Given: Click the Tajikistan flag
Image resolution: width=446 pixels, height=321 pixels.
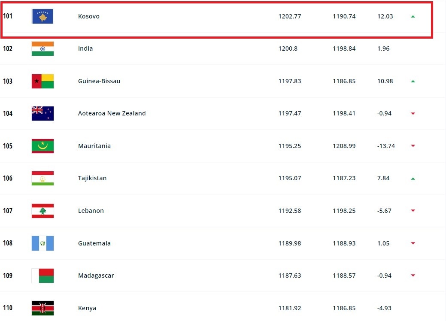Looking at the screenshot, I should pos(42,178).
